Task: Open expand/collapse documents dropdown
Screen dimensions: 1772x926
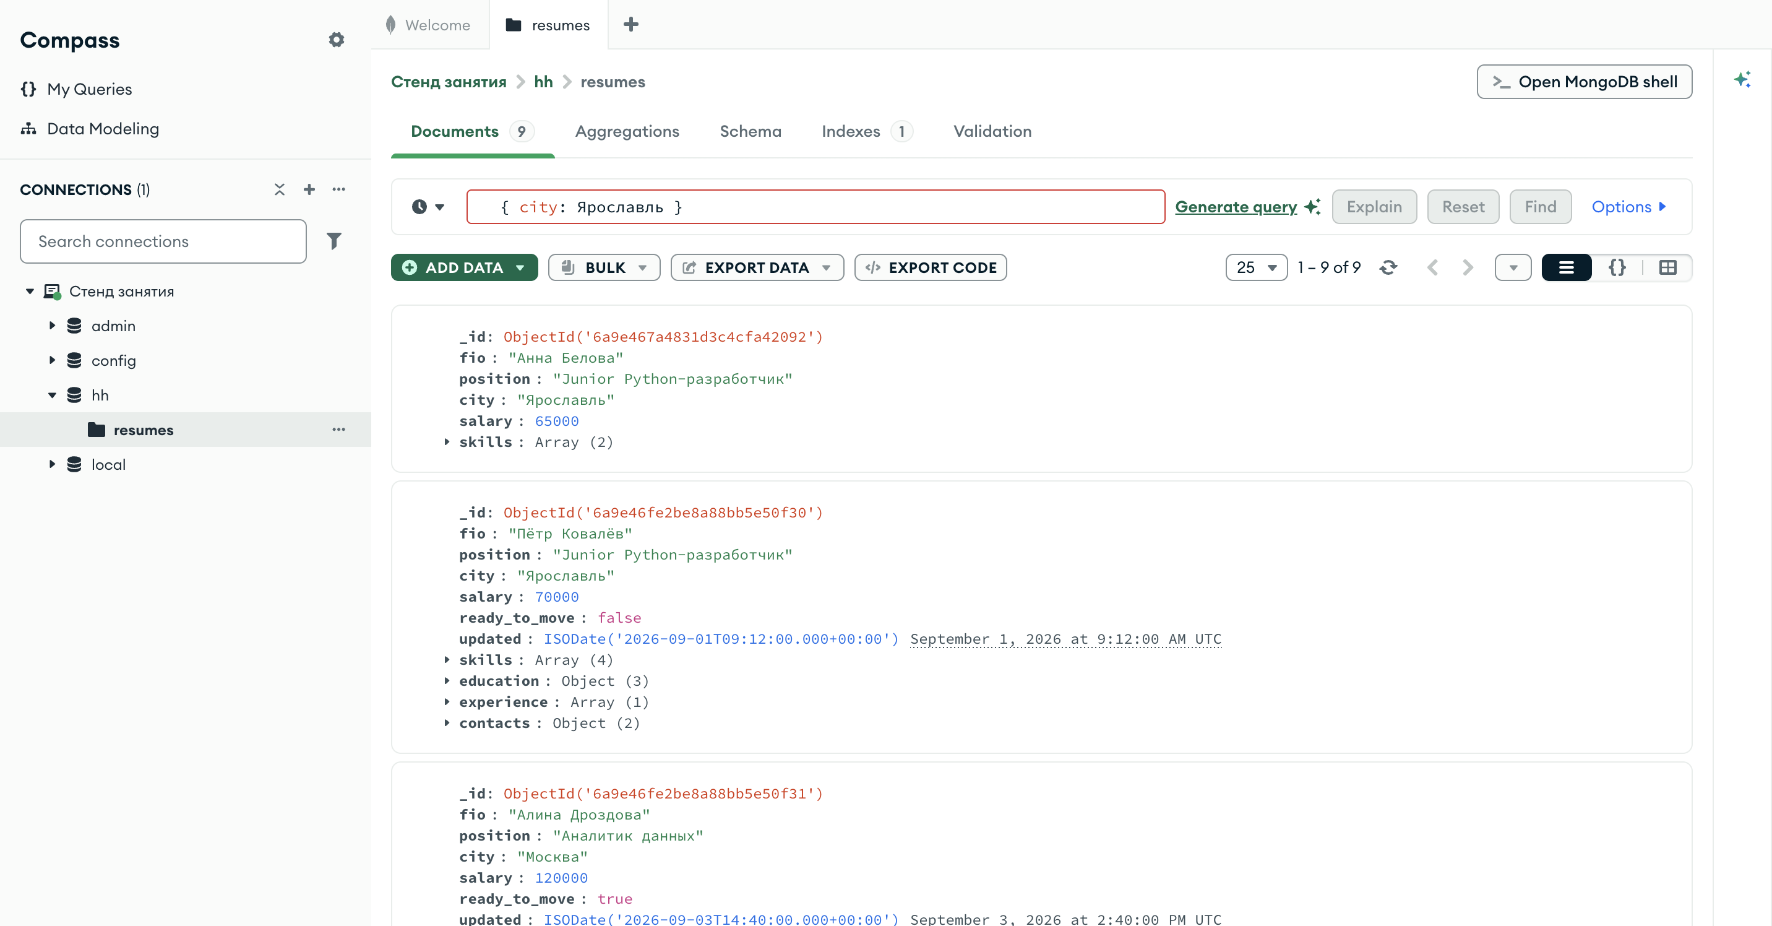Action: click(x=1513, y=267)
